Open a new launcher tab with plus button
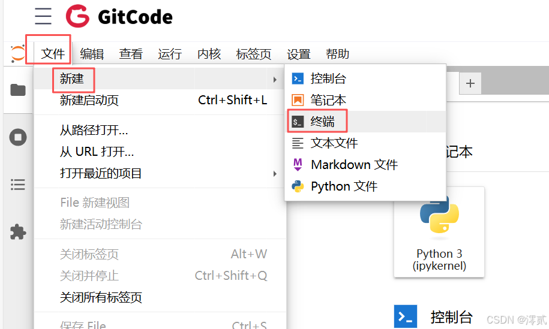 [x=470, y=83]
